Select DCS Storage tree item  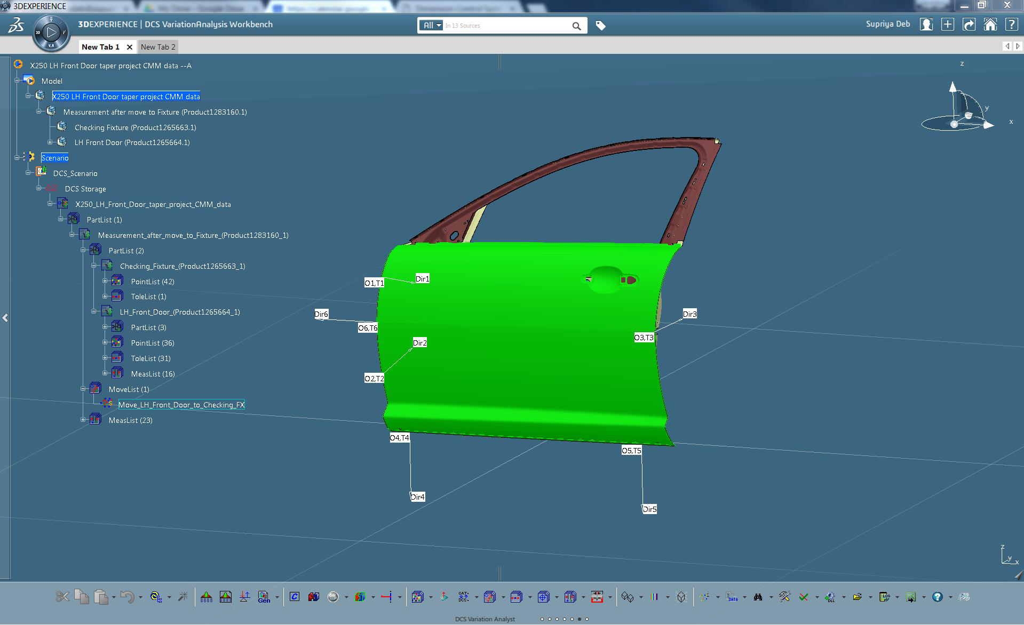click(85, 189)
